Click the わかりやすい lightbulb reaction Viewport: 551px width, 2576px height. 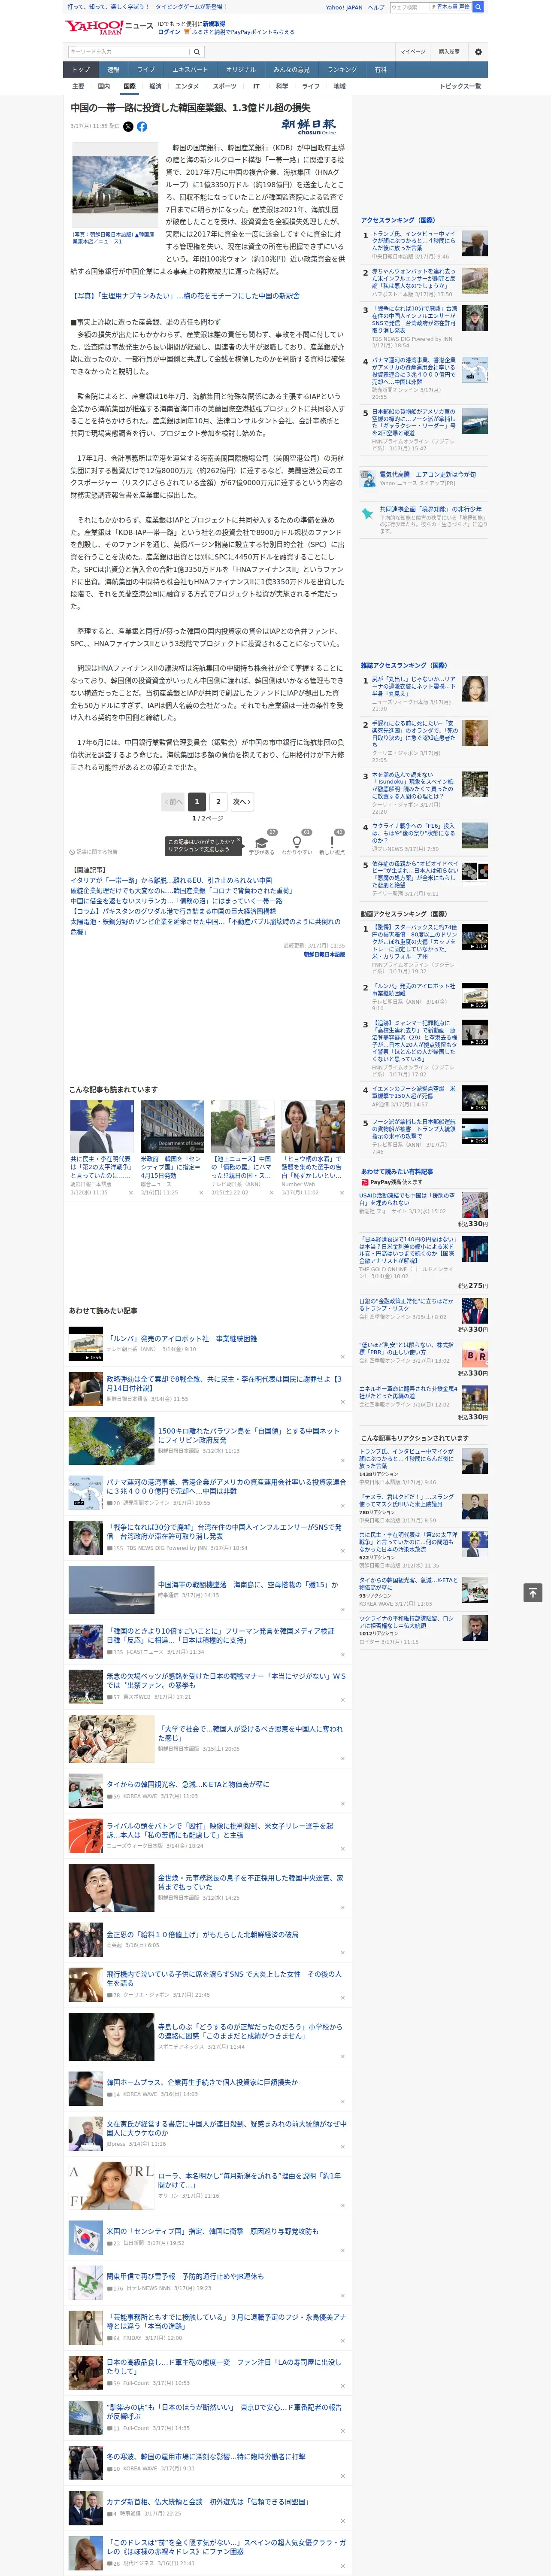297,845
